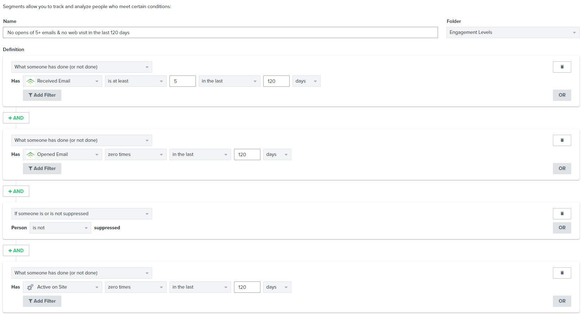Click the 120 field in Active on Site row
The image size is (586, 315).
click(247, 287)
